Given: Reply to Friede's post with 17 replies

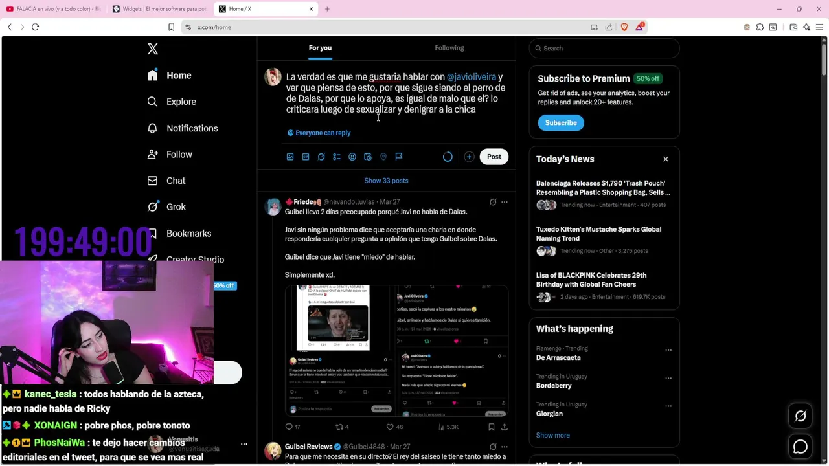Looking at the screenshot, I should coord(293,427).
